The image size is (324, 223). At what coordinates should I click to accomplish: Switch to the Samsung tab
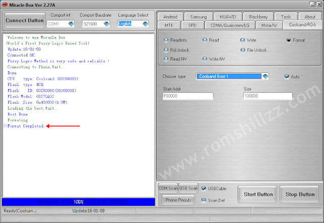point(198,17)
